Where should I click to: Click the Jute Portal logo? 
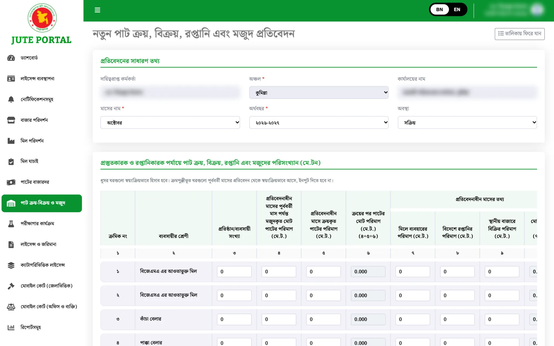point(42,24)
